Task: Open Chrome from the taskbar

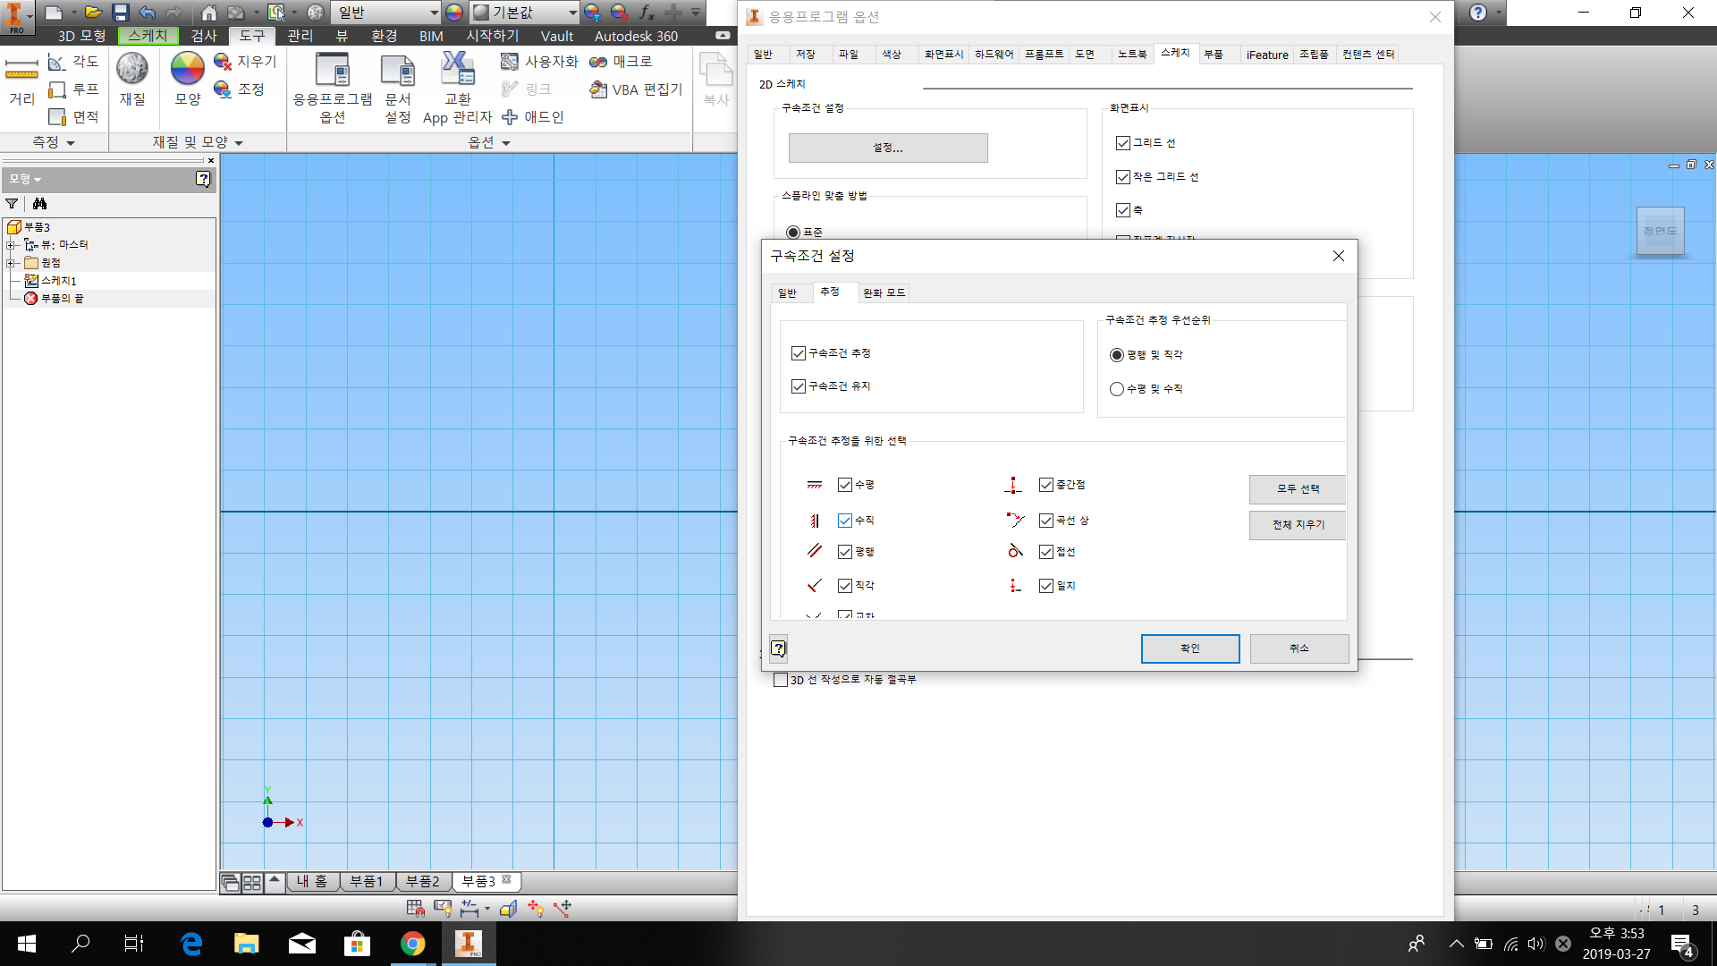Action: point(412,944)
